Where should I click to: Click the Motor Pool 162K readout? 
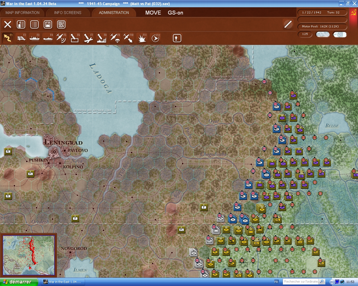(322, 27)
